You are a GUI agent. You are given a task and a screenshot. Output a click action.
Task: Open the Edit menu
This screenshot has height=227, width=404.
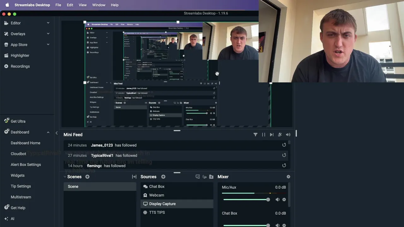pyautogui.click(x=70, y=5)
